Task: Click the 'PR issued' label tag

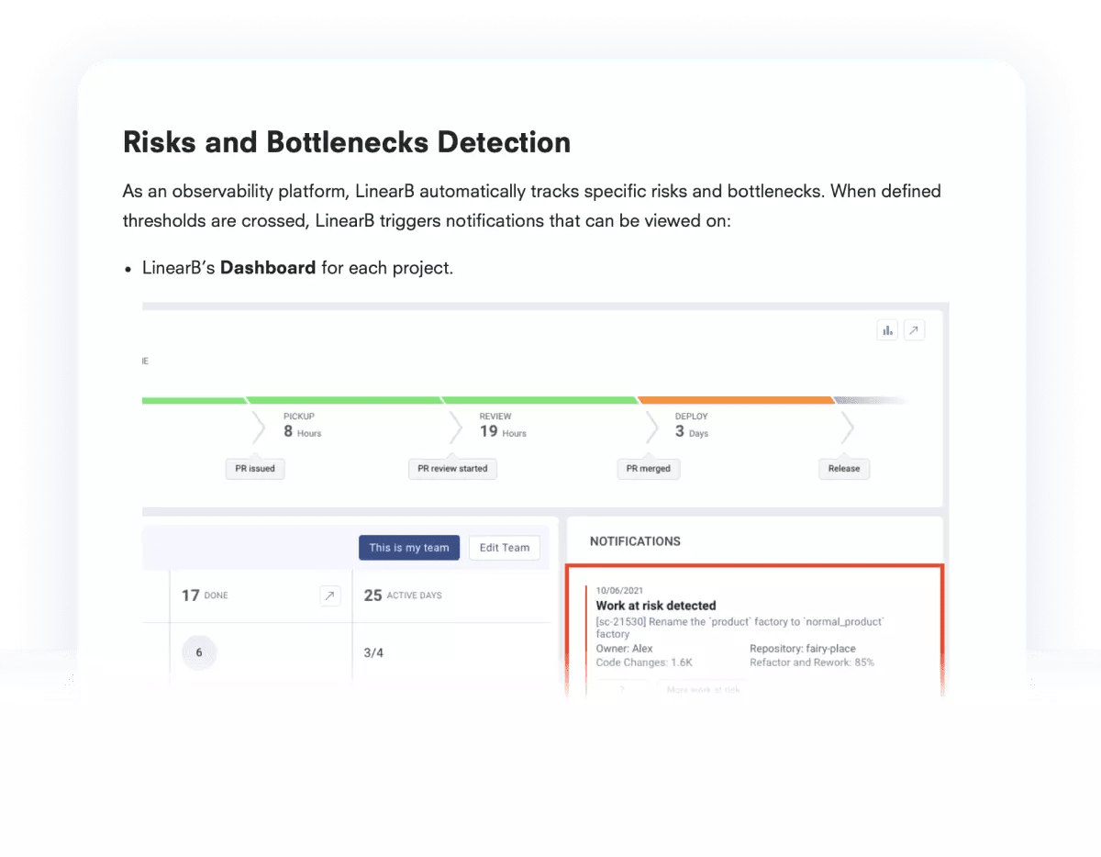Action: pos(255,468)
